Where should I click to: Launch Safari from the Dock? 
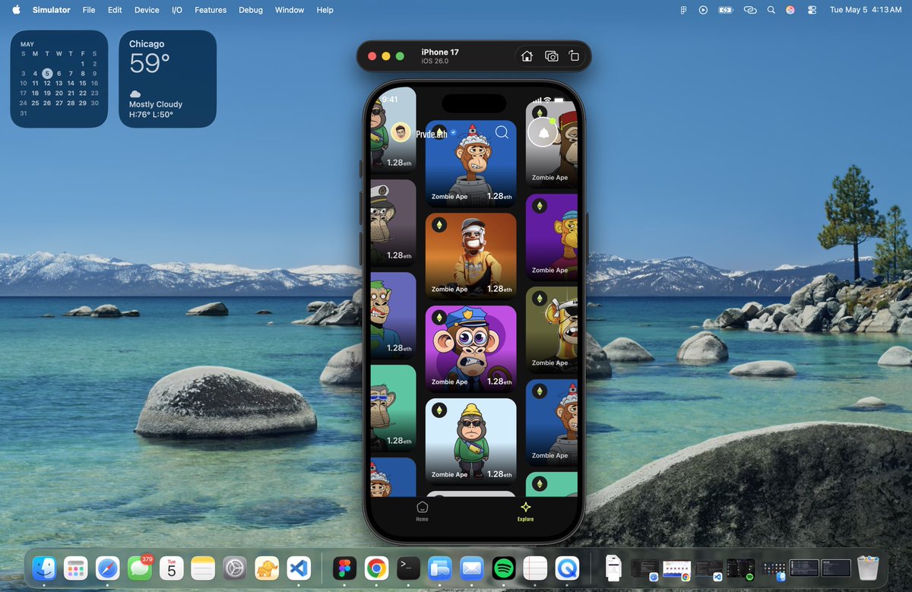[x=108, y=568]
